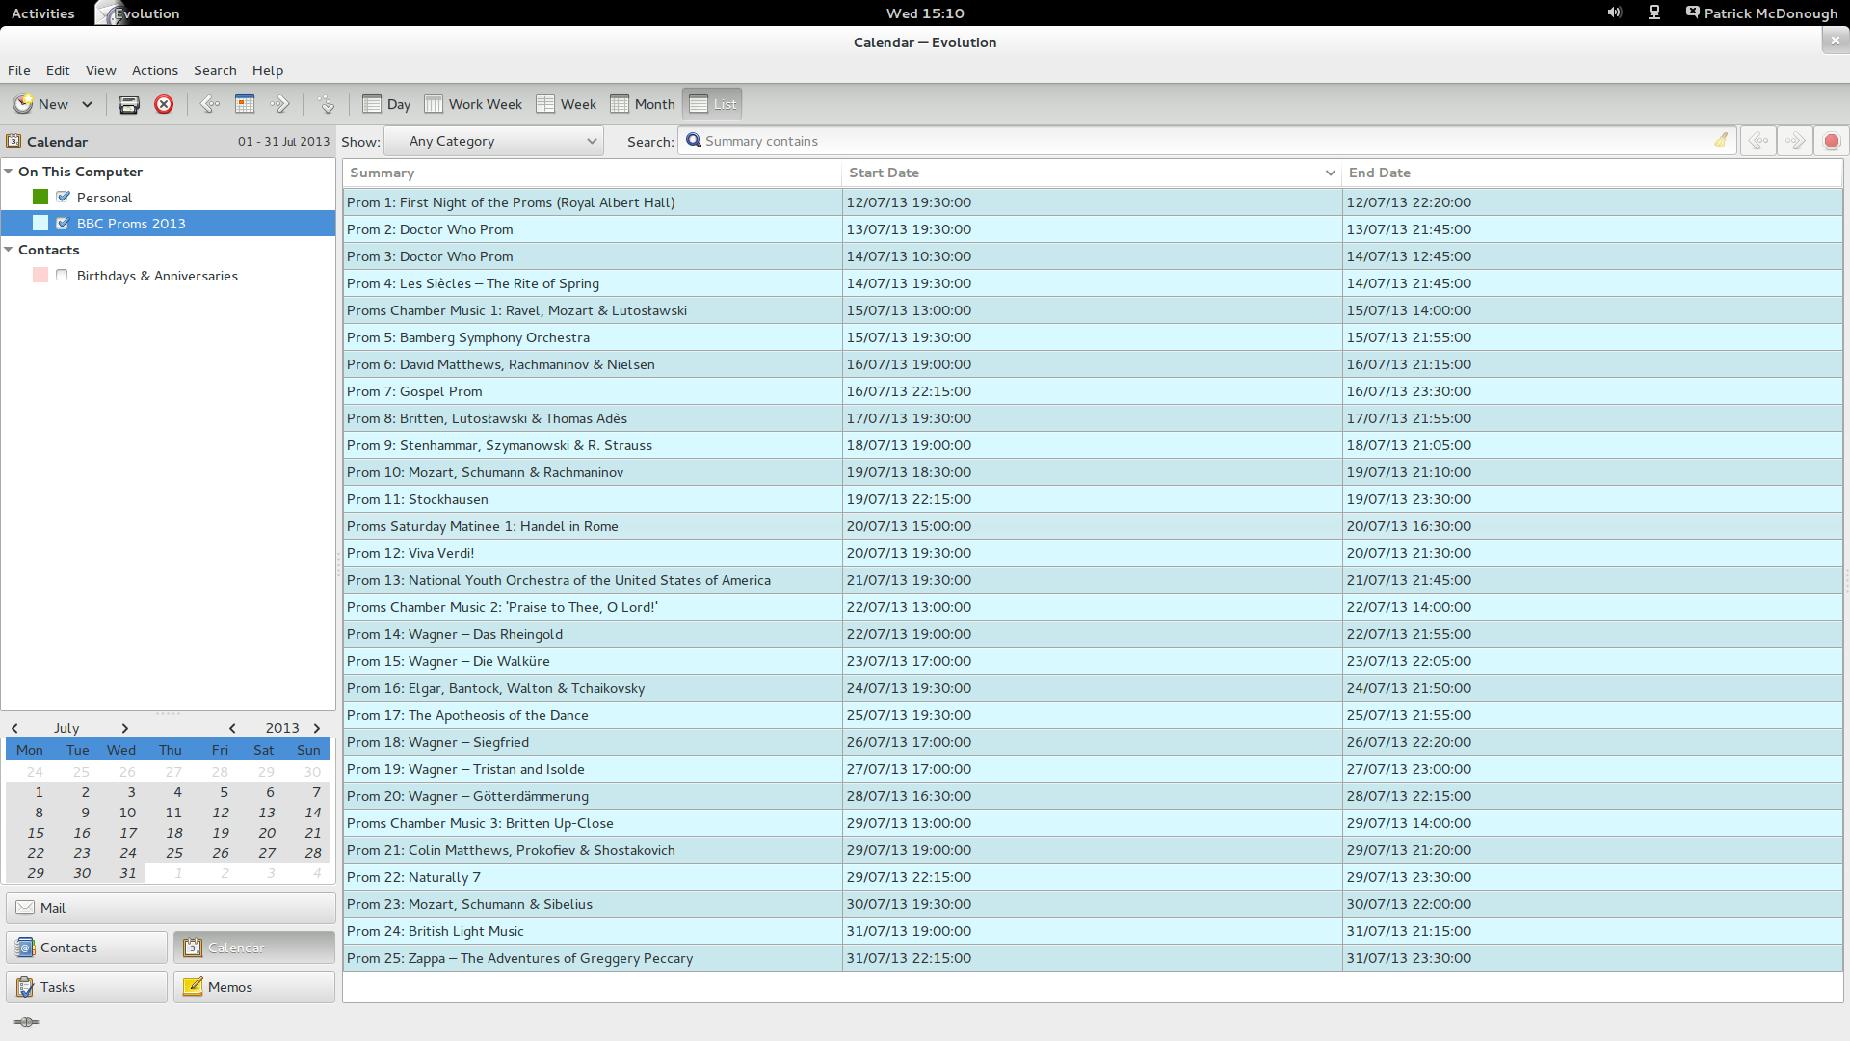Image resolution: width=1850 pixels, height=1041 pixels.
Task: Go to the previous period arrow in toolbar
Action: coord(209,104)
